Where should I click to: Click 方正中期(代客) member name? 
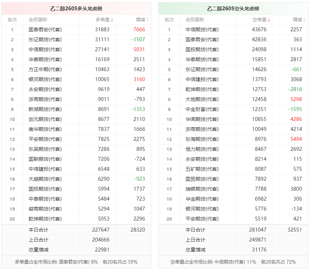click(x=45, y=69)
